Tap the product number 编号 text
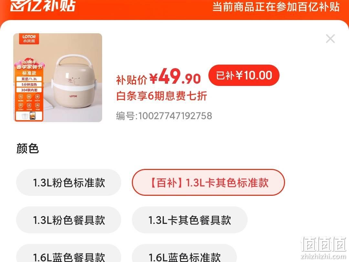The height and width of the screenshot is (262, 349). [x=164, y=116]
